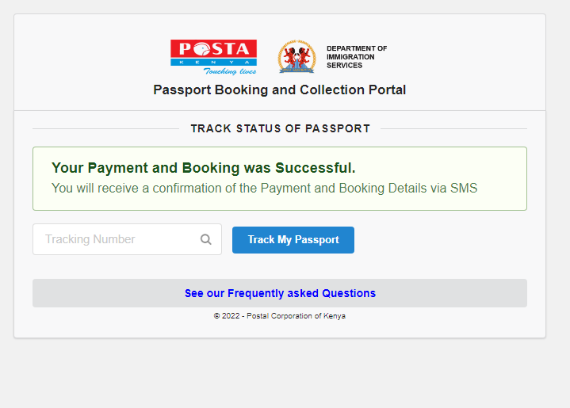Image resolution: width=570 pixels, height=408 pixels.
Task: Click the search magnifier icon in tracking field
Action: (x=206, y=239)
